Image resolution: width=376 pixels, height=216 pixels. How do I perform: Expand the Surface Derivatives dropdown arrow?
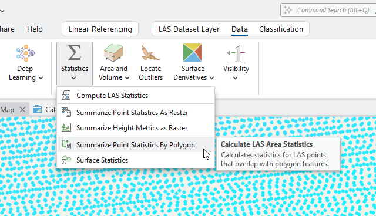[x=211, y=78]
